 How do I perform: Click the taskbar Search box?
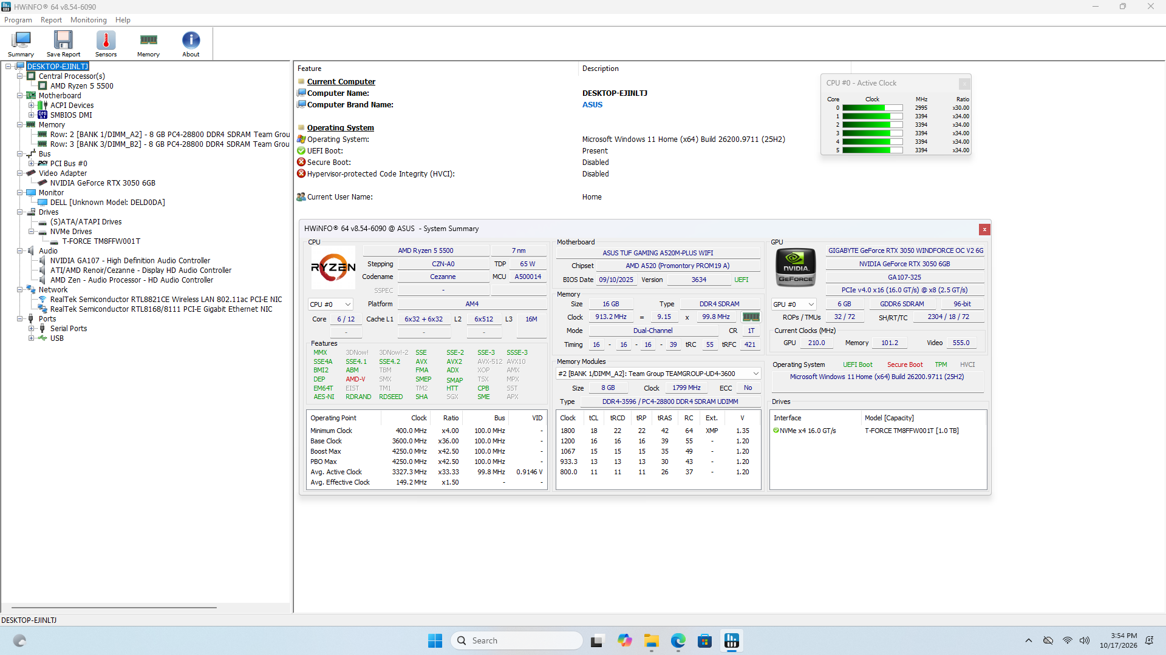click(x=517, y=640)
